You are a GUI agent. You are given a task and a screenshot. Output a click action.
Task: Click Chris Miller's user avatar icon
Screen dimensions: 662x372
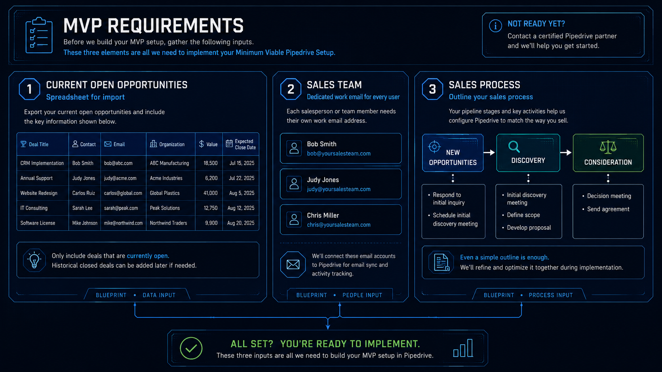coord(294,219)
